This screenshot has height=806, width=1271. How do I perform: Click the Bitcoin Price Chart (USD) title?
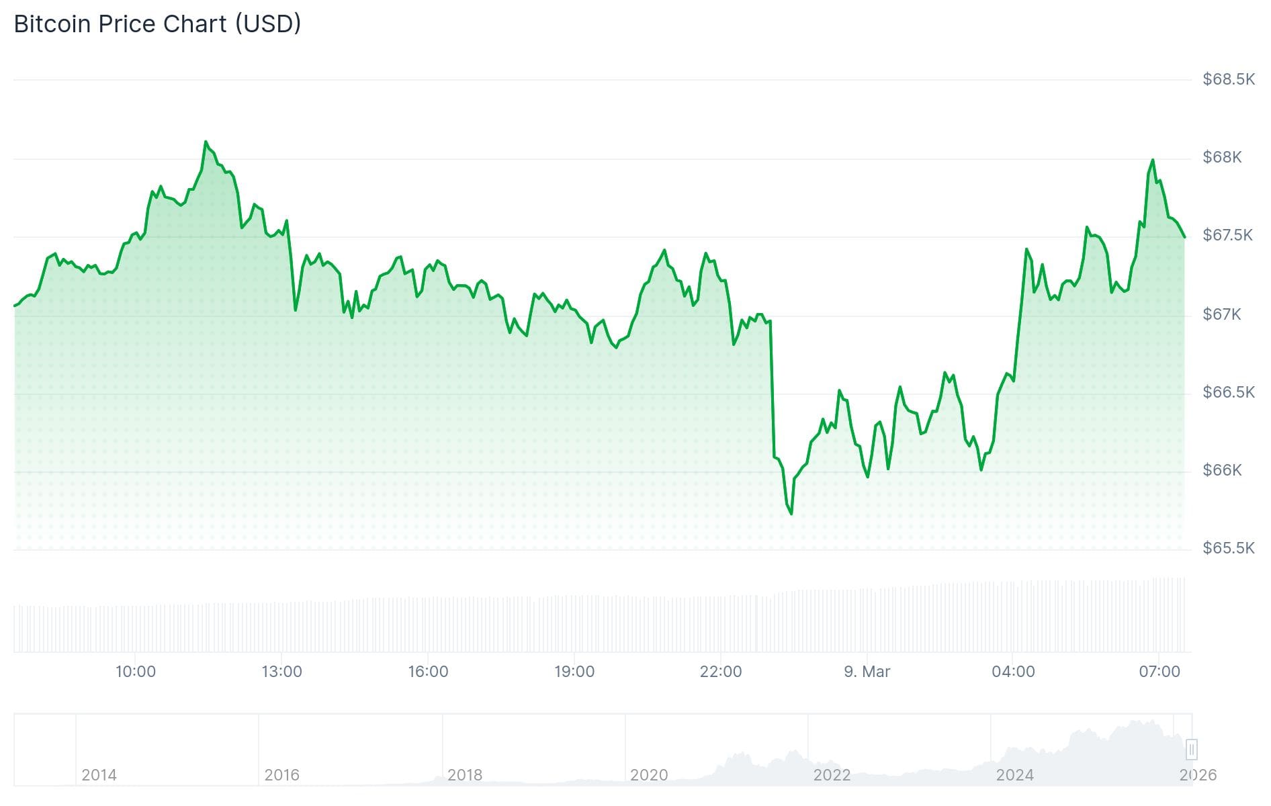(x=157, y=24)
